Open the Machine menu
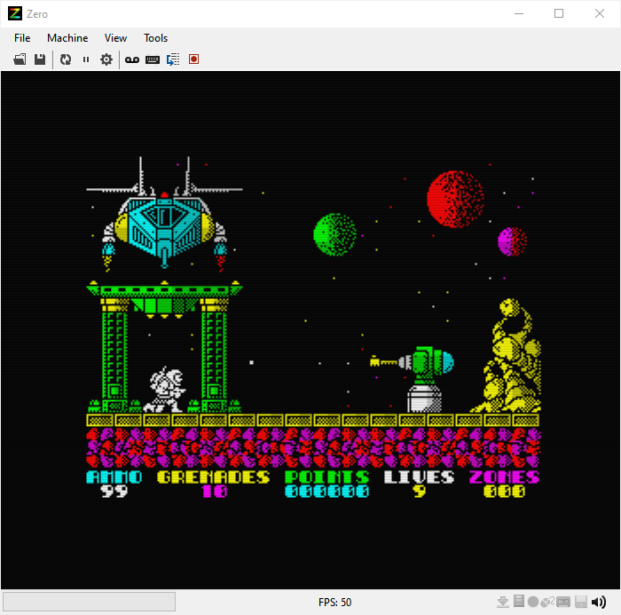The height and width of the screenshot is (615, 621). coord(67,38)
